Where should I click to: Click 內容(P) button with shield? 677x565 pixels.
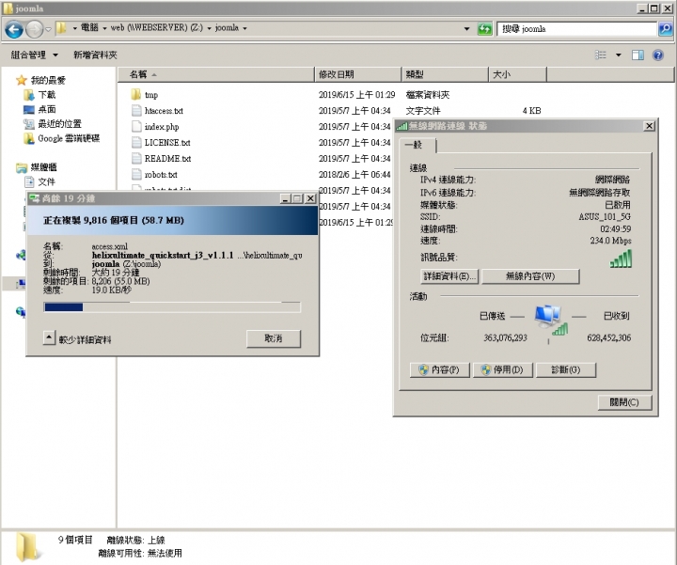point(439,369)
